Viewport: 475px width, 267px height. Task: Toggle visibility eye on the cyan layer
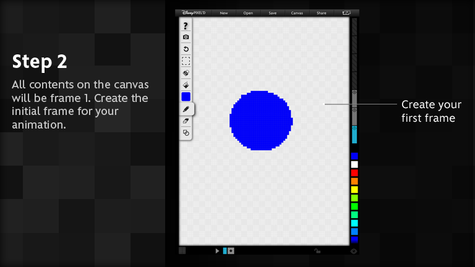pyautogui.click(x=354, y=129)
